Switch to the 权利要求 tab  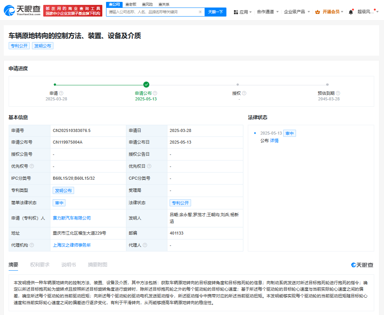(x=39, y=265)
